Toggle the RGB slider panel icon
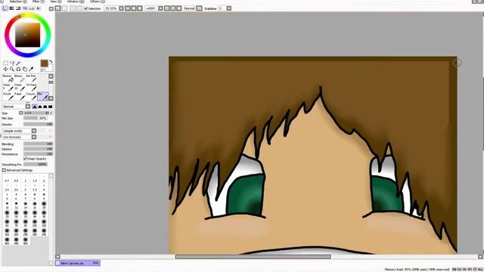 11,8
